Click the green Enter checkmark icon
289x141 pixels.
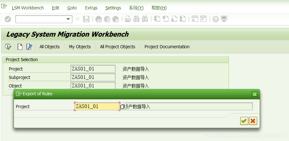pos(8,19)
